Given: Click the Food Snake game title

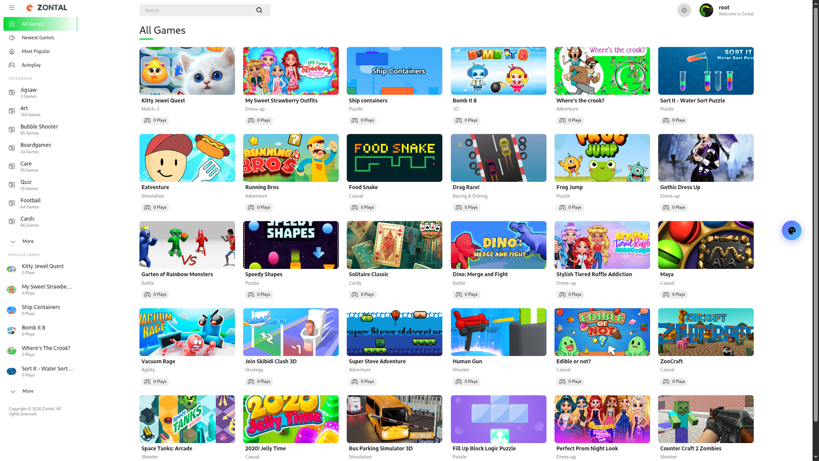Looking at the screenshot, I should click(x=363, y=187).
